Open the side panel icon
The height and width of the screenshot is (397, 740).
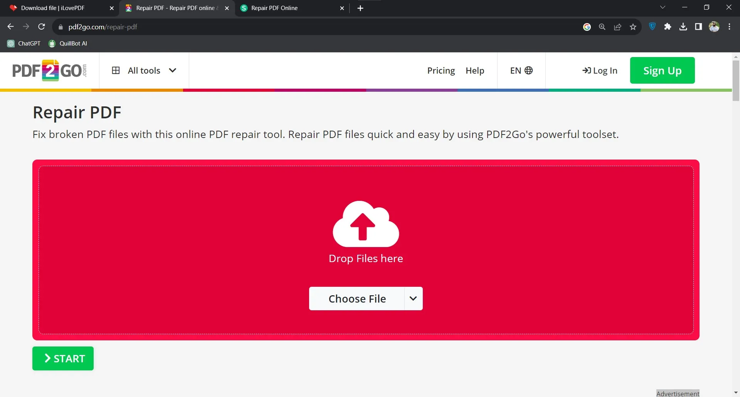698,27
